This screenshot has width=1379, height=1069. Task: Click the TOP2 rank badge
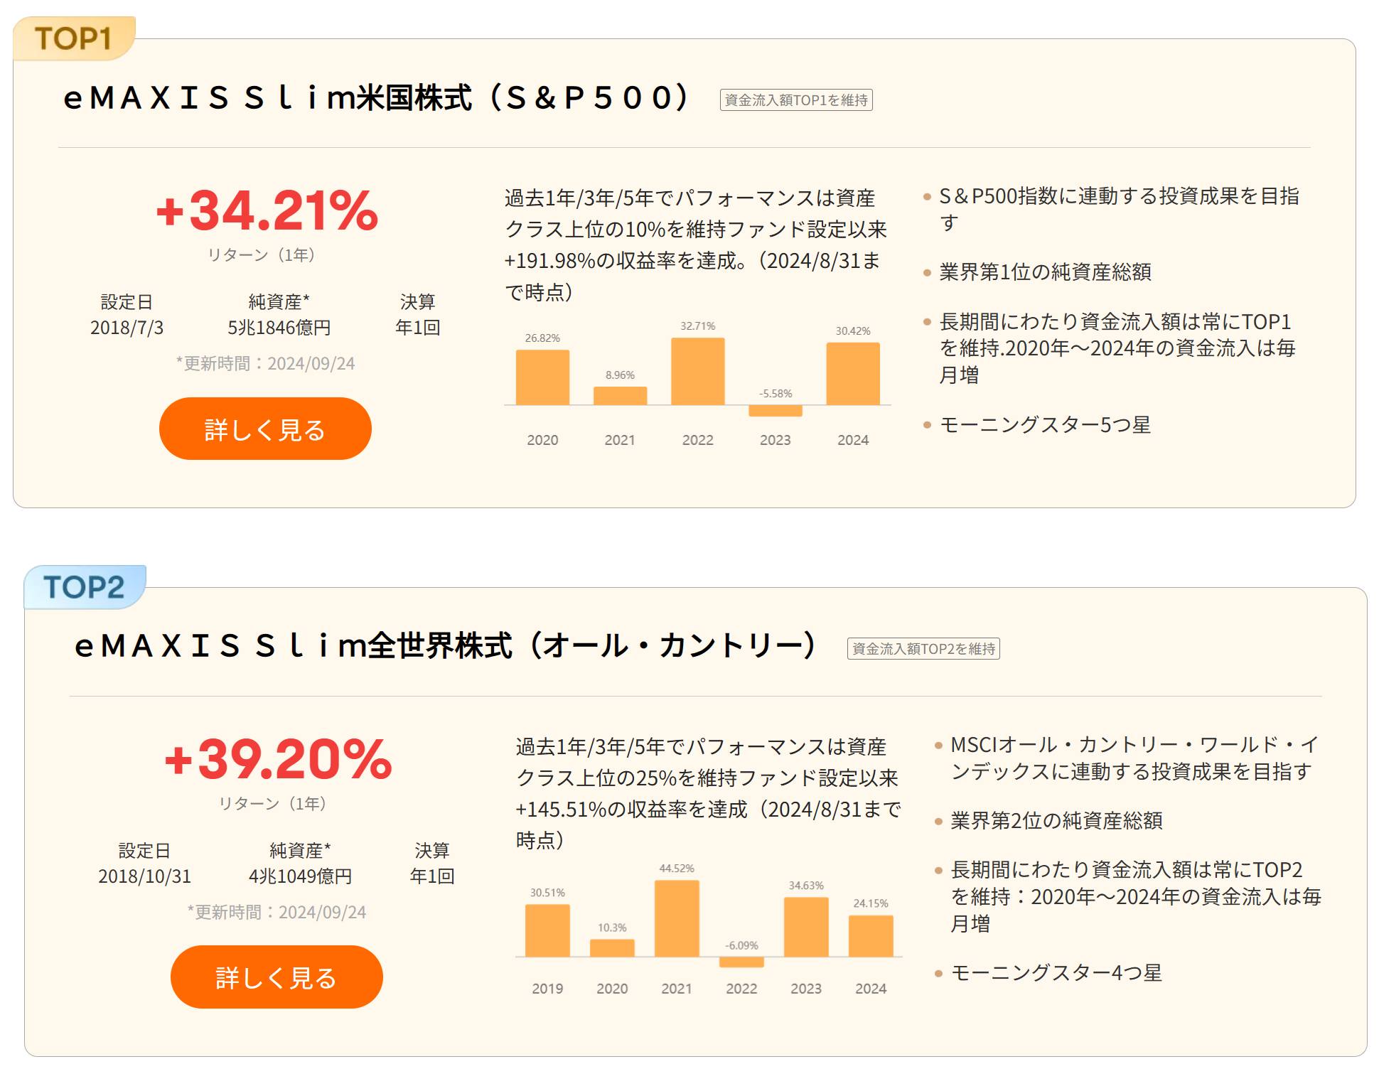pos(85,587)
